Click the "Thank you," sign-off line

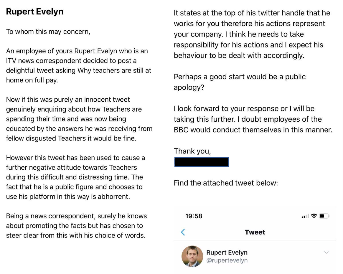[x=192, y=151]
